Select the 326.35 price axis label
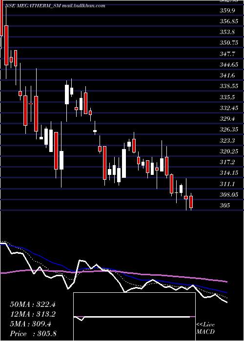The width and height of the screenshot is (244, 341). point(228,130)
